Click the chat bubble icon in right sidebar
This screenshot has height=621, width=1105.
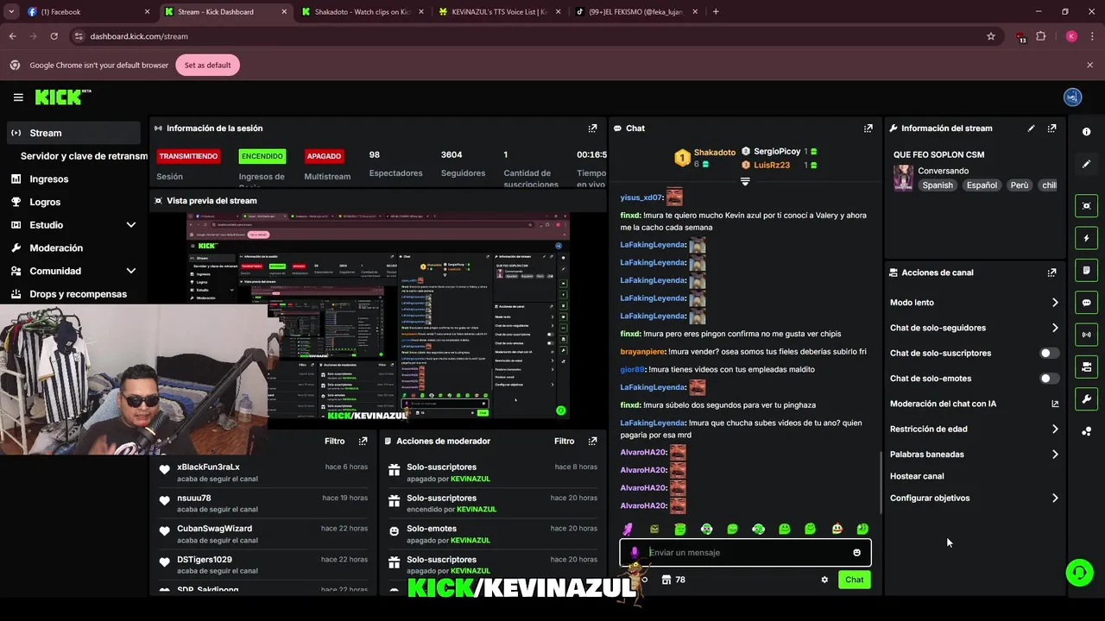1086,303
